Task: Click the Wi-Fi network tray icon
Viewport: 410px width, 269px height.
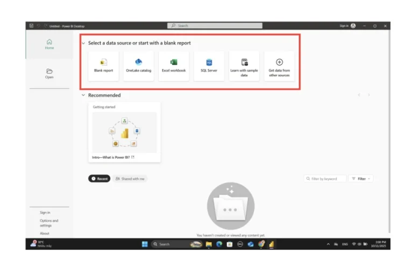Action: tap(354, 244)
